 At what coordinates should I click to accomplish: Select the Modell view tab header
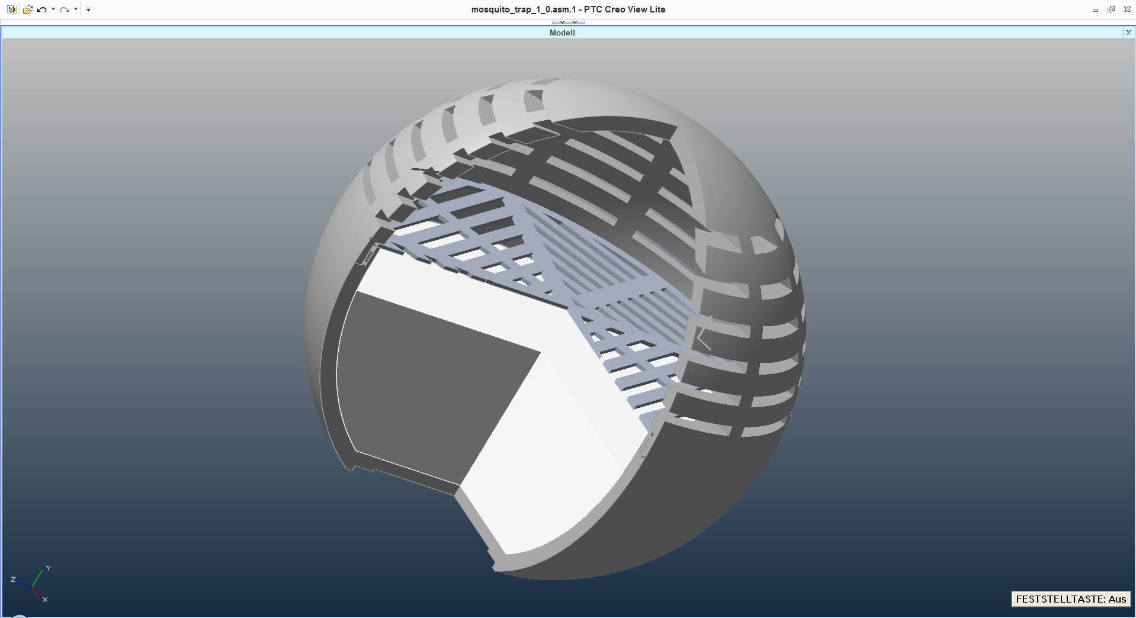click(x=562, y=33)
